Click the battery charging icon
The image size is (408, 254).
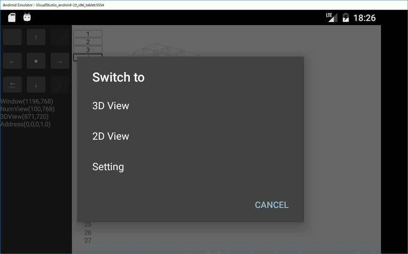coord(346,17)
